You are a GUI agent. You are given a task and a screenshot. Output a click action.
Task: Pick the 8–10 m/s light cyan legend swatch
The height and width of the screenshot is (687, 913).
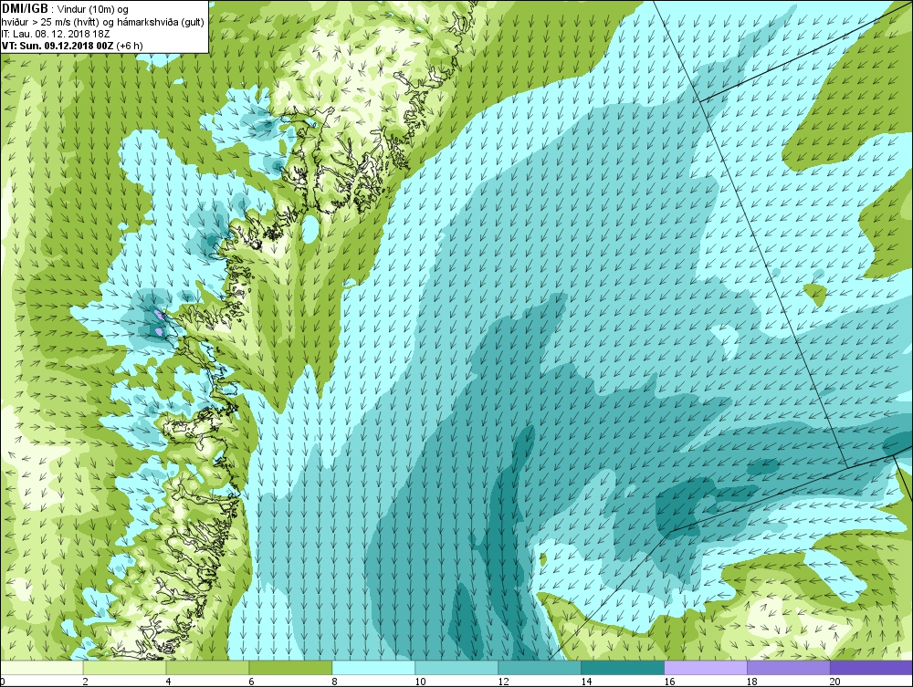pos(373,668)
